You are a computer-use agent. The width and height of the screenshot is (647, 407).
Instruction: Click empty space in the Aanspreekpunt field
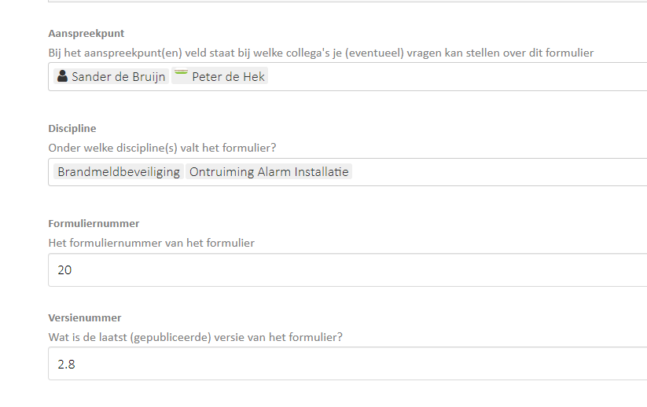point(454,77)
